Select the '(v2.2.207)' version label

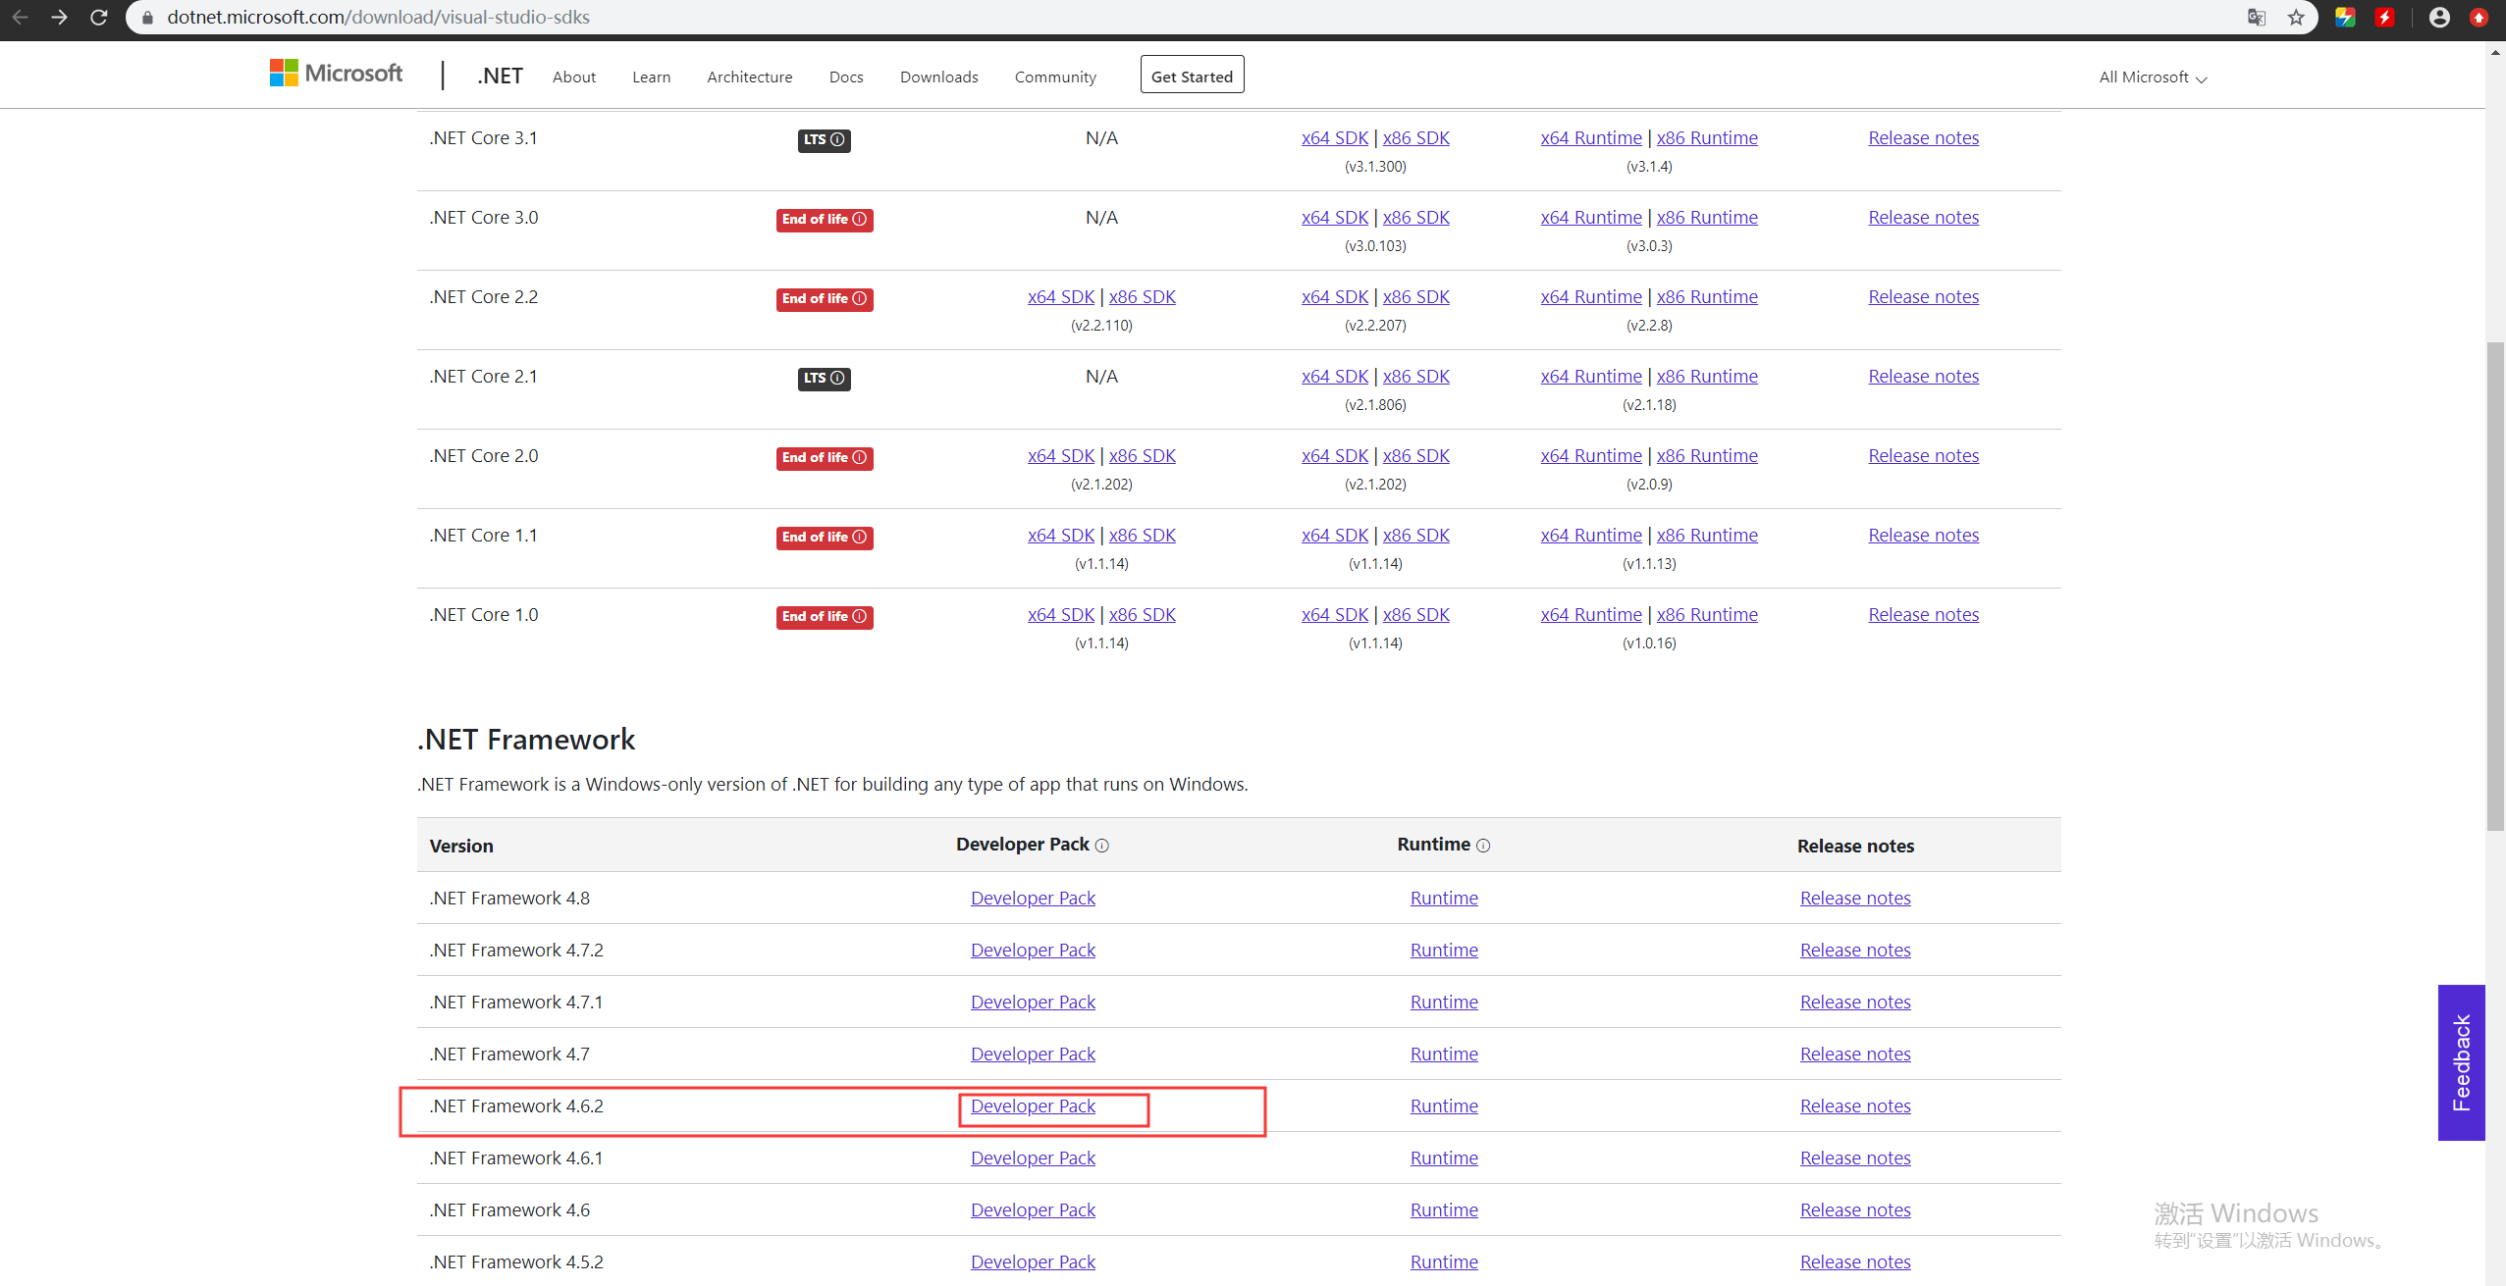1375,325
